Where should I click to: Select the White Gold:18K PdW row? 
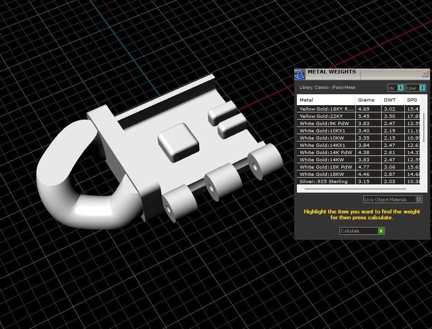tap(358, 167)
